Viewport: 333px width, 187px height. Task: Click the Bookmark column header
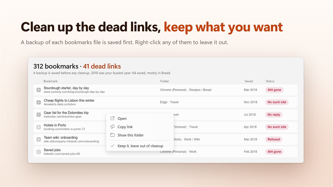tap(51, 81)
